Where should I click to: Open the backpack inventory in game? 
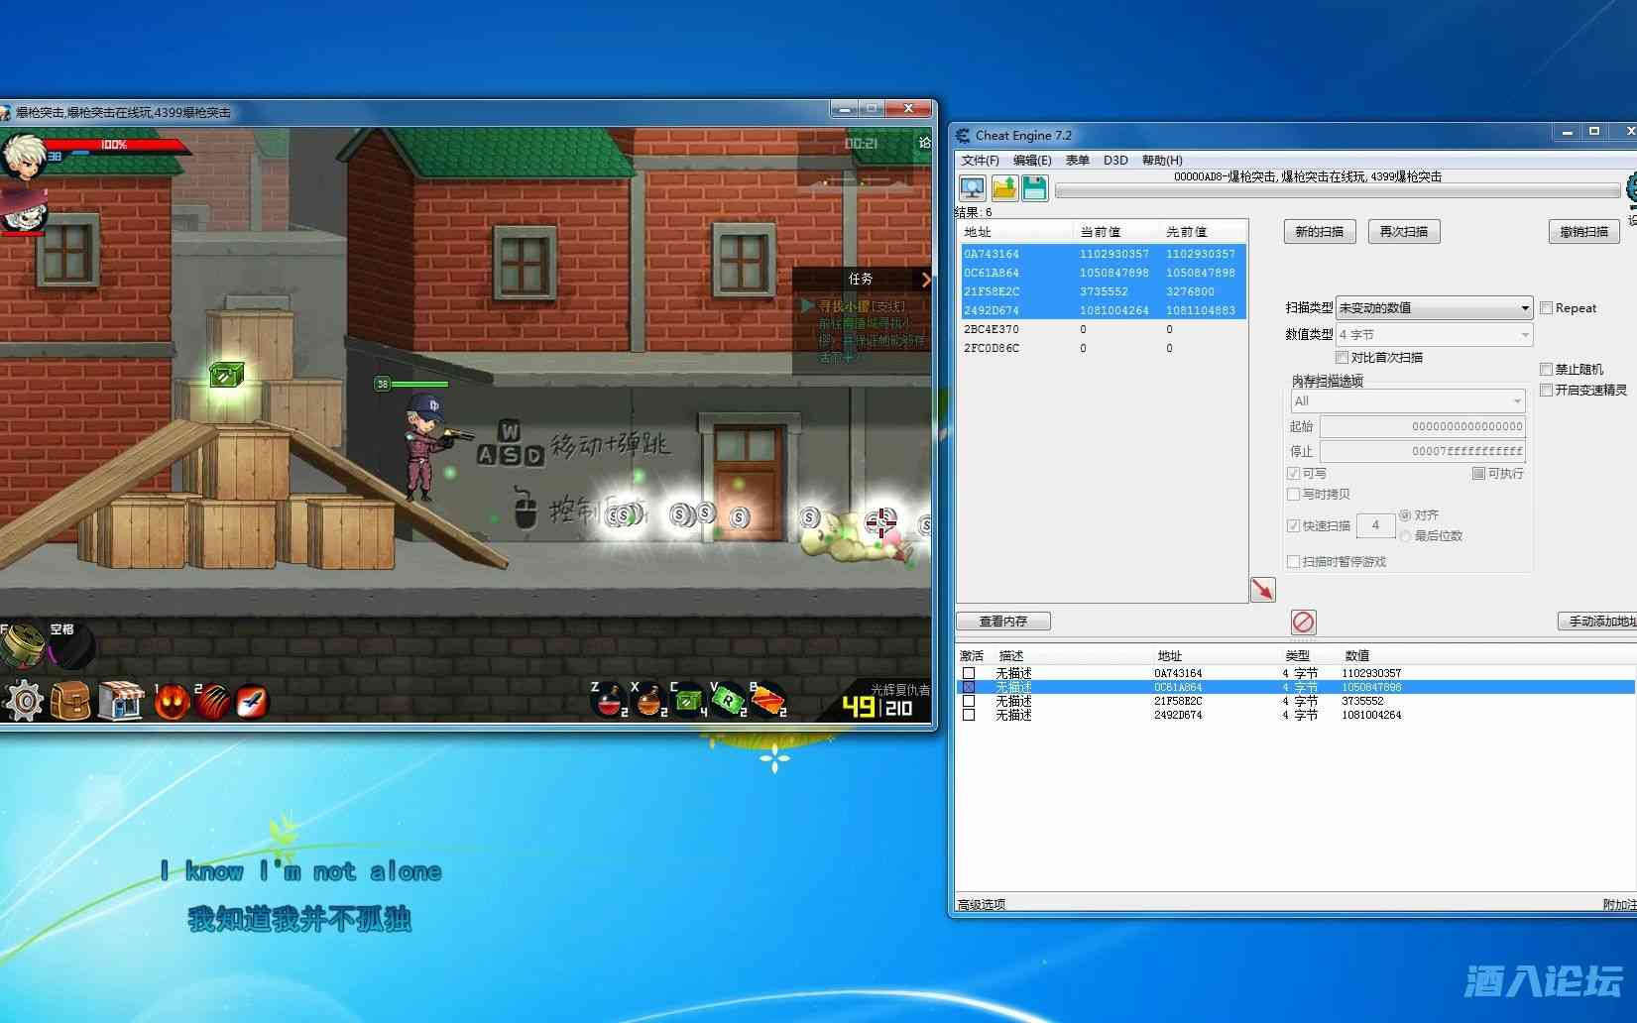[71, 701]
